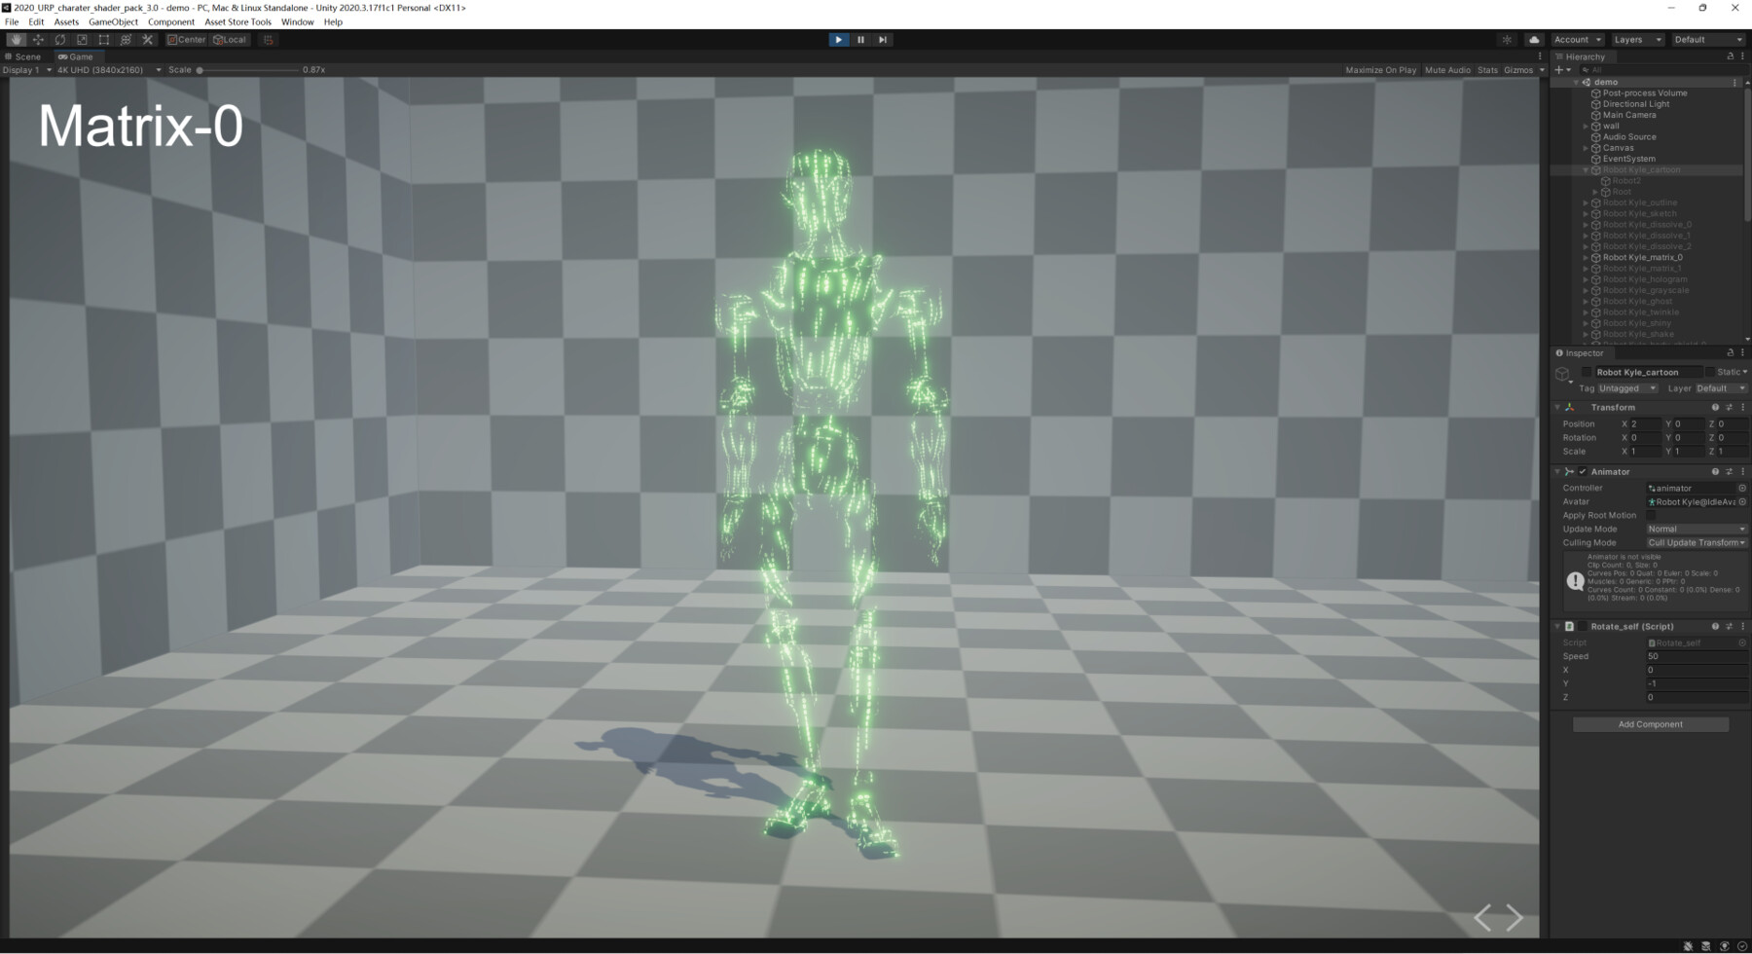Open the Gizmos dropdown arrow
The height and width of the screenshot is (954, 1752).
[1542, 70]
